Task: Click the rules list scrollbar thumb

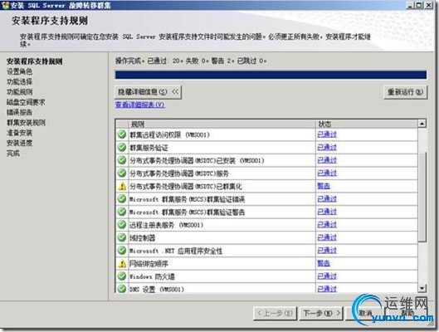Action: (x=422, y=197)
